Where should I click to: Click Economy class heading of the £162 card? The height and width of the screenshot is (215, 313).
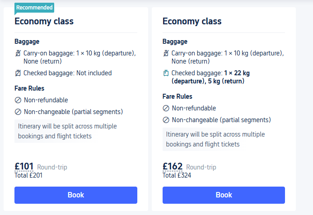pos(192,21)
